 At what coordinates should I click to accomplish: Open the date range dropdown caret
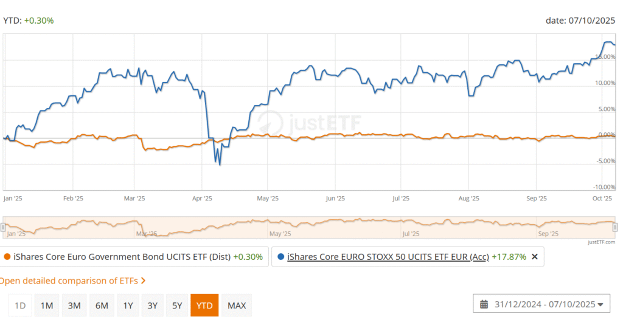pyautogui.click(x=600, y=305)
